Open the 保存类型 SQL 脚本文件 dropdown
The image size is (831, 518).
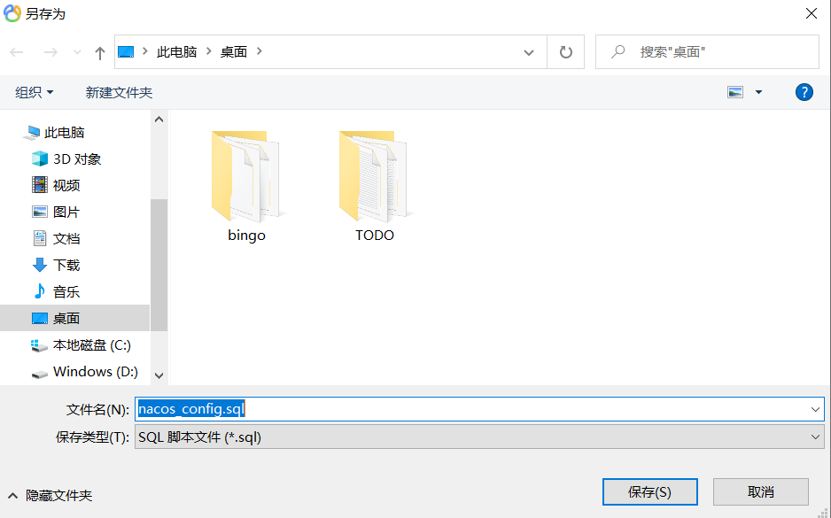[x=479, y=437]
